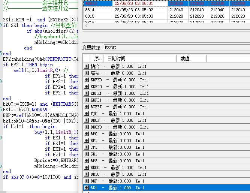Select data row 8815
Screen dimensions: 250x193
(167, 16)
